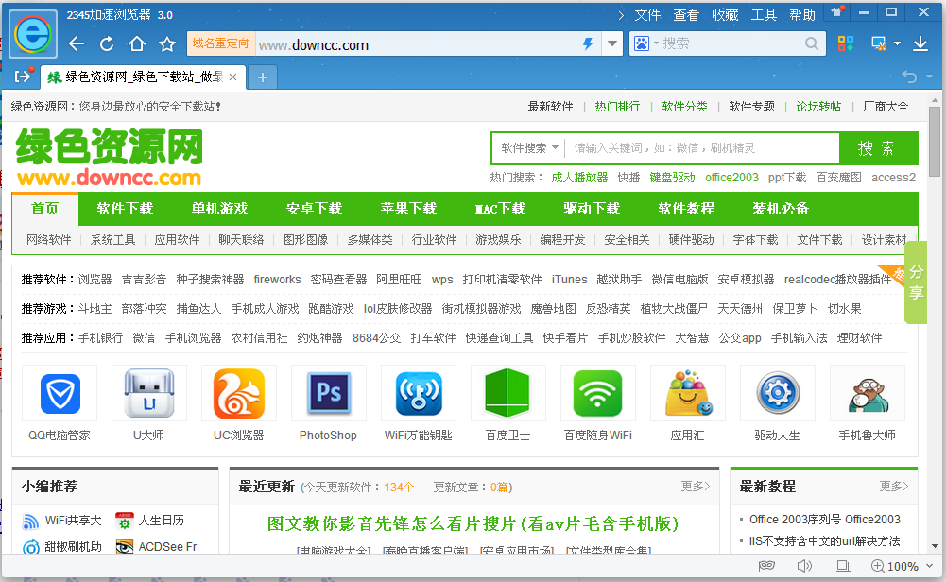
Task: Bookmark page with the star icon
Action: pyautogui.click(x=167, y=44)
